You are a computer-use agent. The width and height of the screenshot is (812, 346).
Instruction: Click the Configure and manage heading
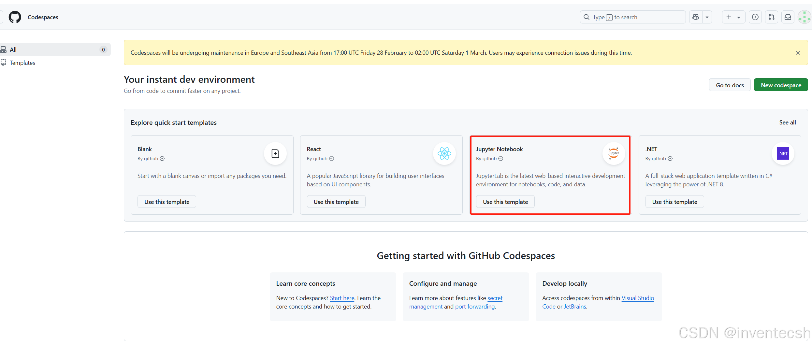pos(443,284)
